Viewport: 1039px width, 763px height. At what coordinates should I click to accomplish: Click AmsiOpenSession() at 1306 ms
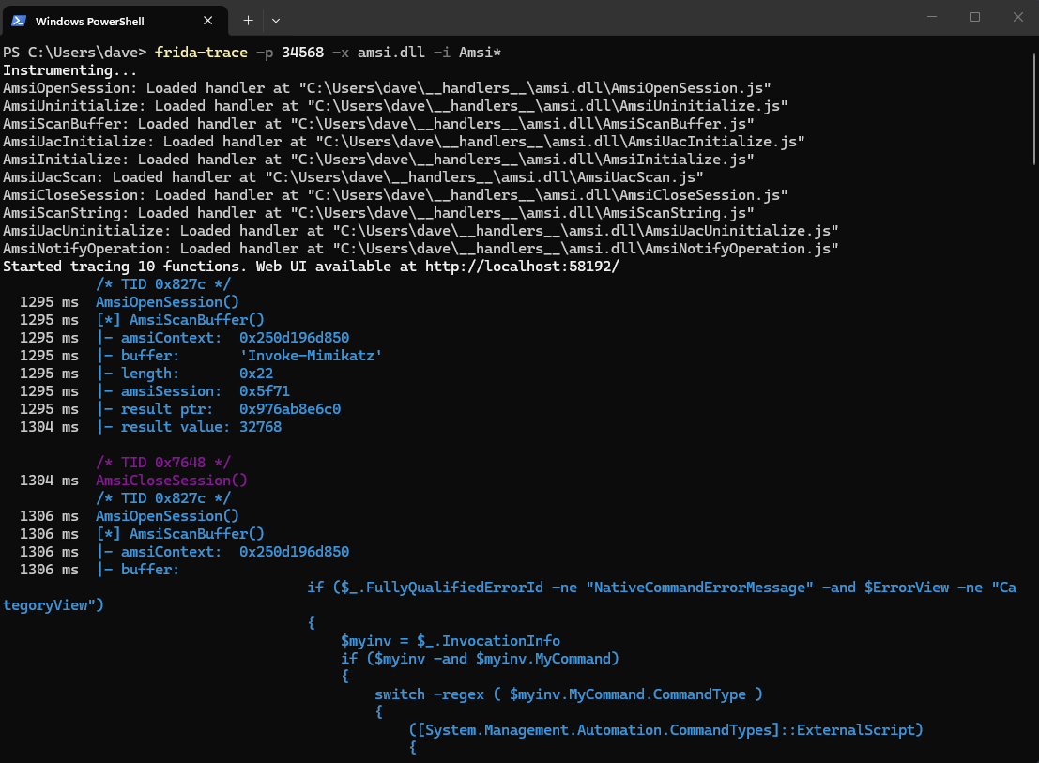[167, 516]
